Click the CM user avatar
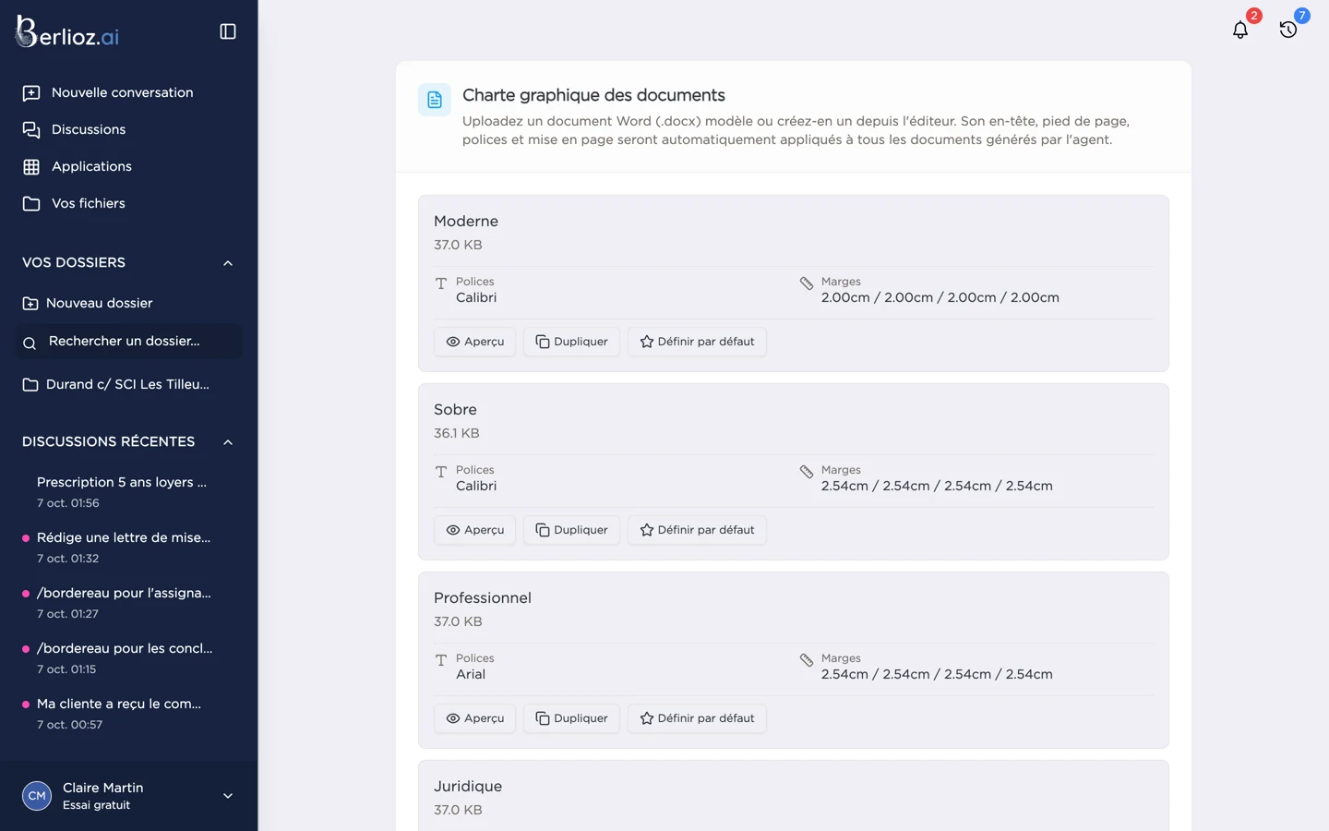 pyautogui.click(x=37, y=795)
